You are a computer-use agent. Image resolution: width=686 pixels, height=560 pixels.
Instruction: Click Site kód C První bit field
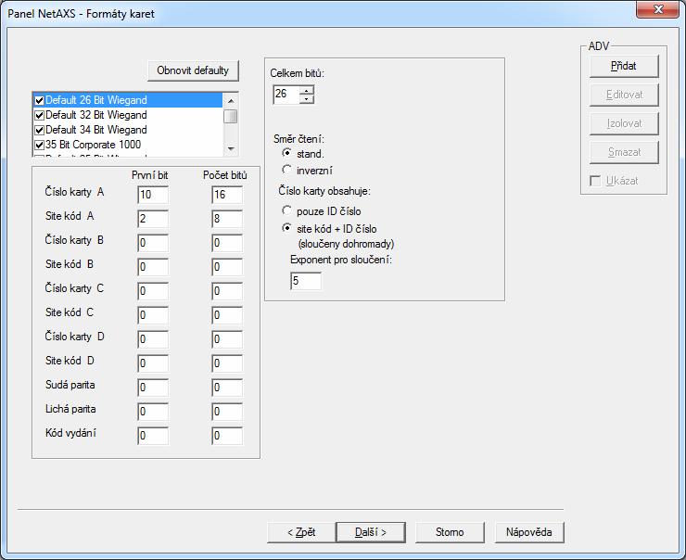pos(153,315)
